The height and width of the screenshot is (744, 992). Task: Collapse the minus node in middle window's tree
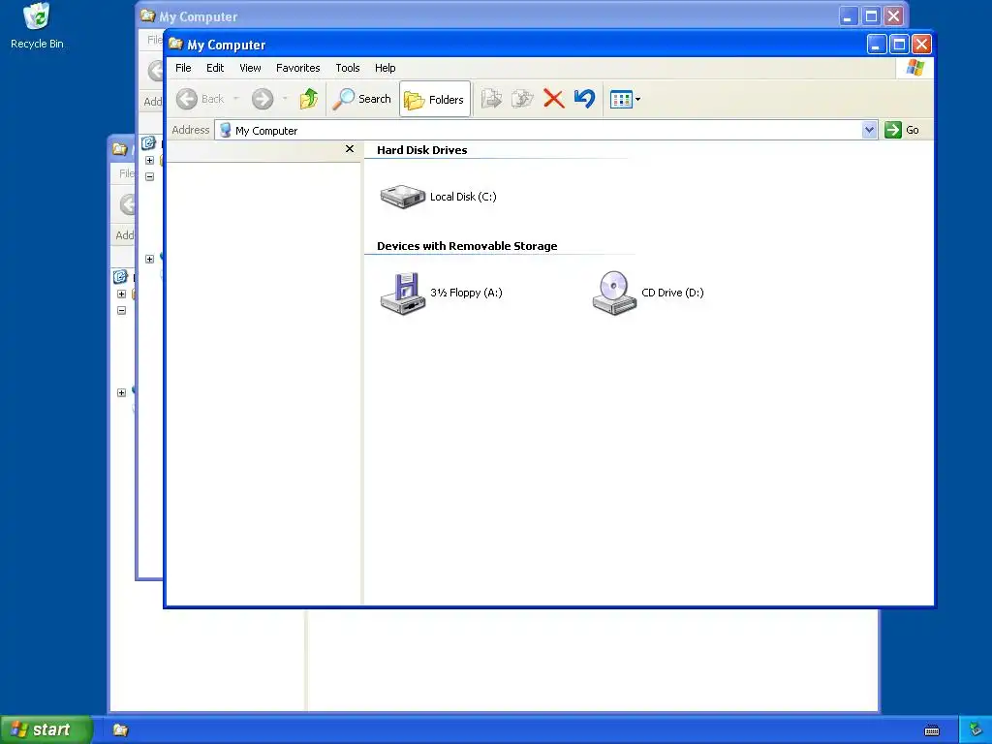click(150, 176)
